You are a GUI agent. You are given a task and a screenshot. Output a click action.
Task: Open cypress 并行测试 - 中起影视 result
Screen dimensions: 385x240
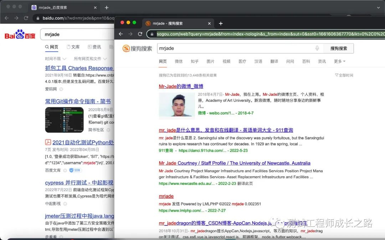79,183
